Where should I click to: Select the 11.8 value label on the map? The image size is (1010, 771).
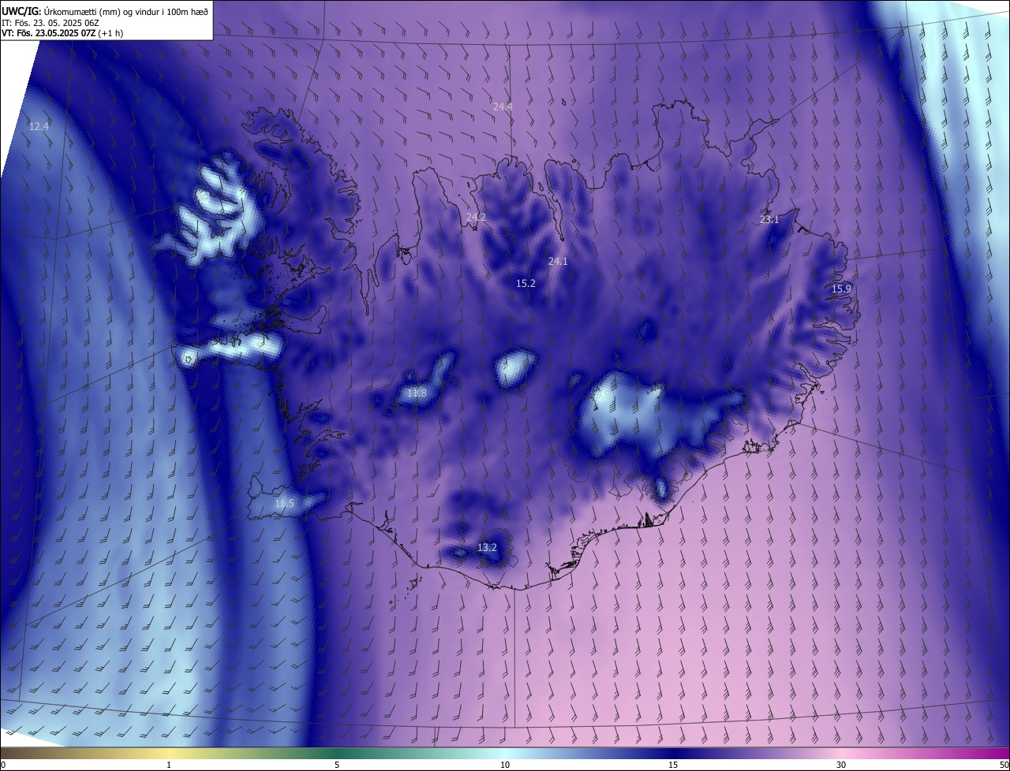(x=417, y=393)
